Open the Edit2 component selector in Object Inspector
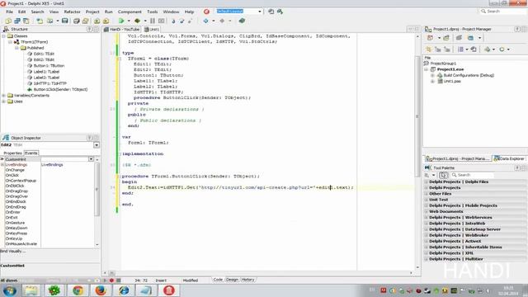The height and width of the screenshot is (297, 528). coord(97,145)
